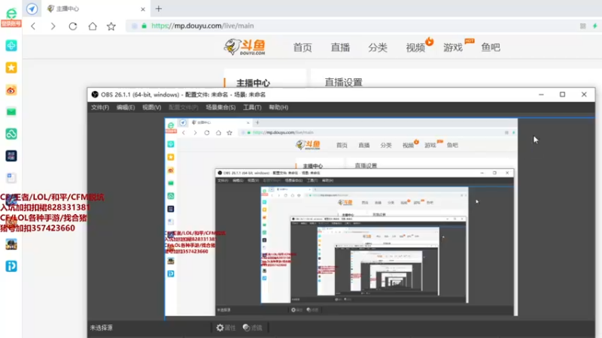This screenshot has height=338, width=602.
Task: Open OBS 工具(T) menu
Action: [252, 107]
